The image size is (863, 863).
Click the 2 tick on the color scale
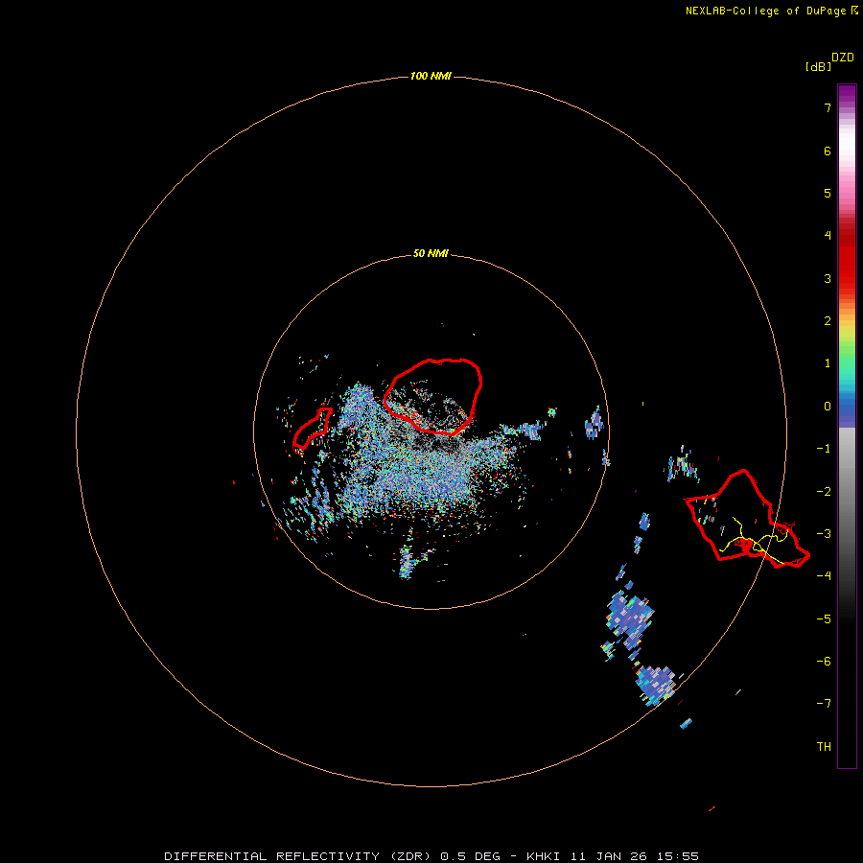pyautogui.click(x=828, y=321)
